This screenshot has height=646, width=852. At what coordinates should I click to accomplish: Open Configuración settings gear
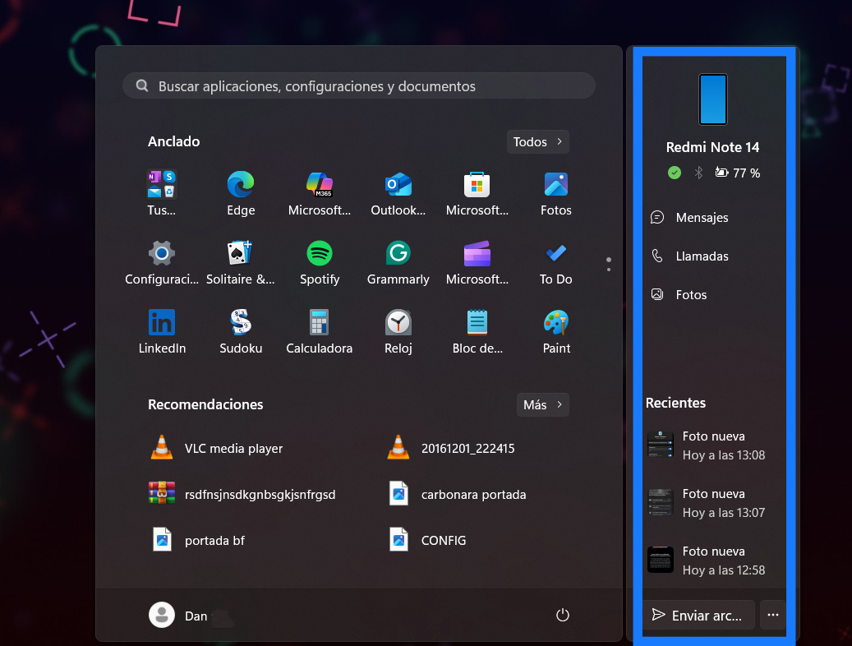[x=161, y=263]
